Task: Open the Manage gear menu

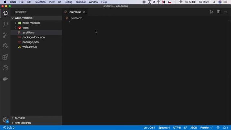Action: point(5,120)
